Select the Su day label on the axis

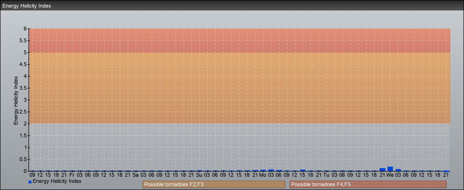tap(199, 175)
